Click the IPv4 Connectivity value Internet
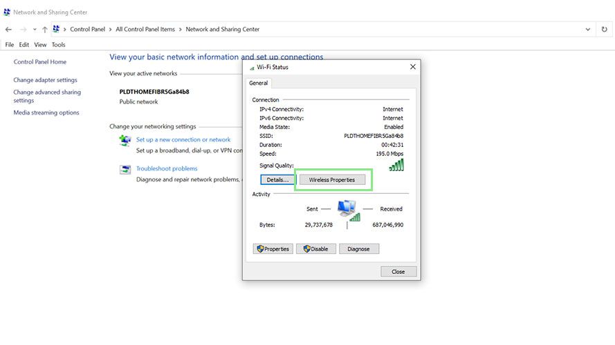 click(x=393, y=109)
